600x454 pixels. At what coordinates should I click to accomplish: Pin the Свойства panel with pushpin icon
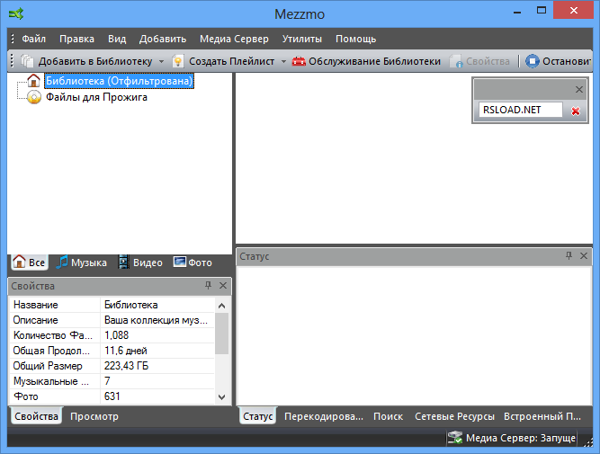[x=208, y=286]
